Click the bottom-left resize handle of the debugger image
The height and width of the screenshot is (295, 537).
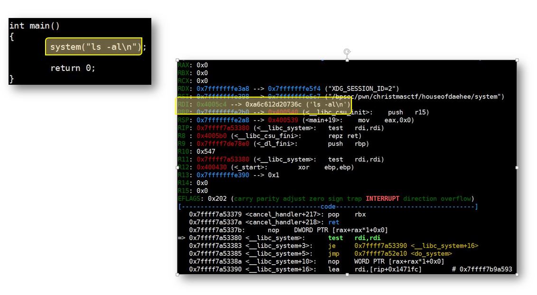(x=178, y=274)
